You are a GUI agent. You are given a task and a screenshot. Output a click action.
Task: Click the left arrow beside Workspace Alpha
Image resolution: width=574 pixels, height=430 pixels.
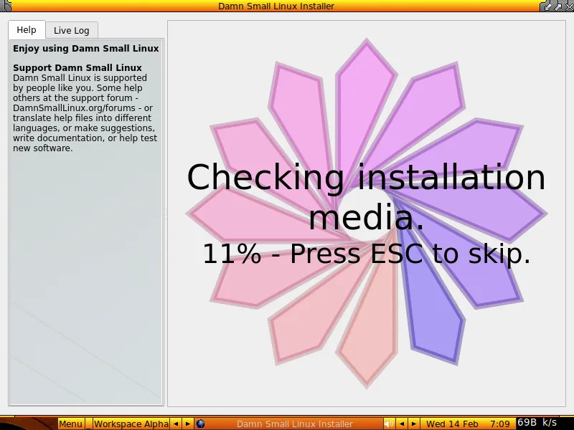point(176,424)
